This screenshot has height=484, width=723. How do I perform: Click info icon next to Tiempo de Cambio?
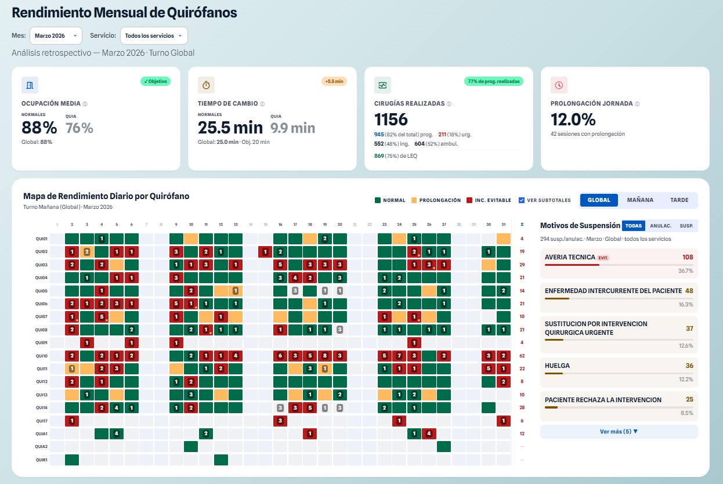tap(262, 104)
